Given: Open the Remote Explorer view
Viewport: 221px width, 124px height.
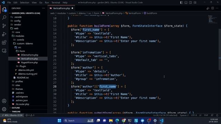Looking at the screenshot, I should click(4, 51).
